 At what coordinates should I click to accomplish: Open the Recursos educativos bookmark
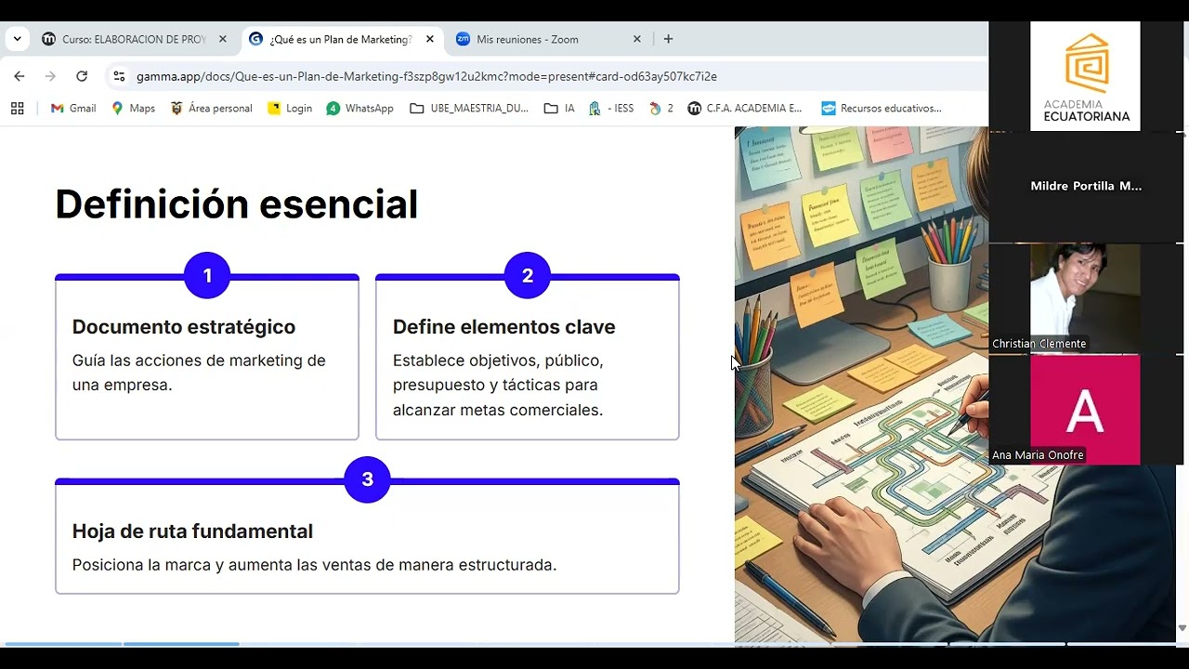tap(882, 108)
